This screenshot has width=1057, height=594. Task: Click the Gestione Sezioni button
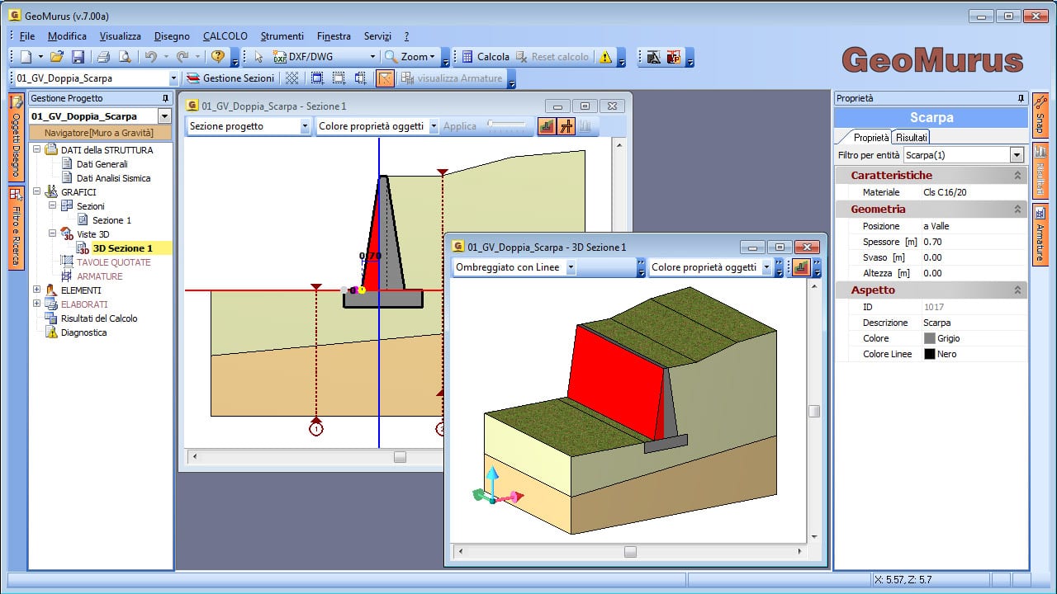(x=231, y=78)
